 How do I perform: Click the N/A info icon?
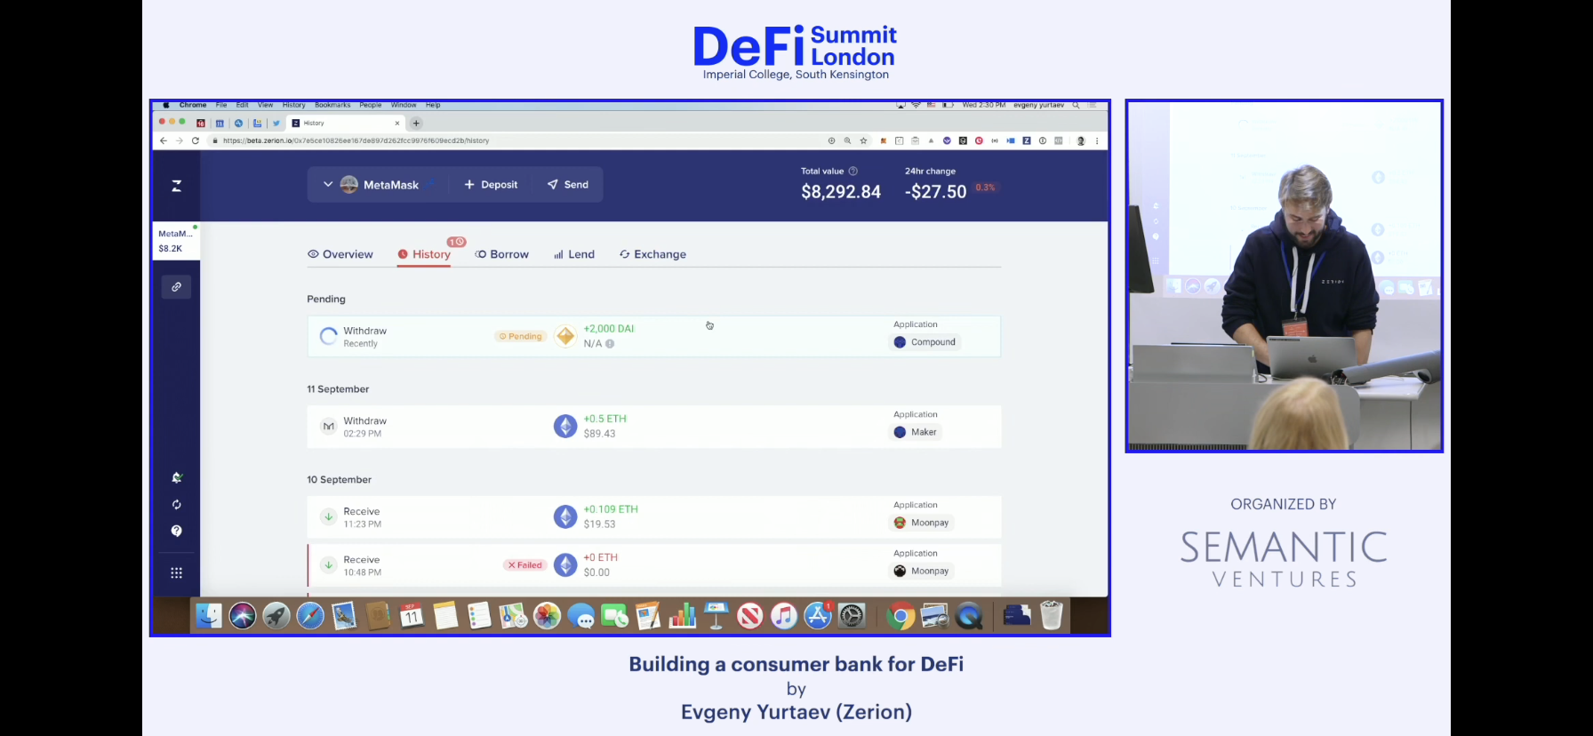tap(610, 344)
